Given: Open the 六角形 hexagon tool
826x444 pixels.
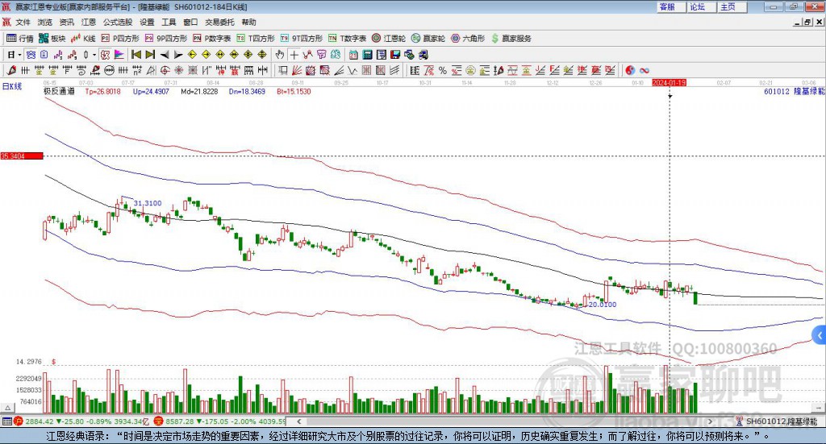Looking at the screenshot, I should (468, 39).
